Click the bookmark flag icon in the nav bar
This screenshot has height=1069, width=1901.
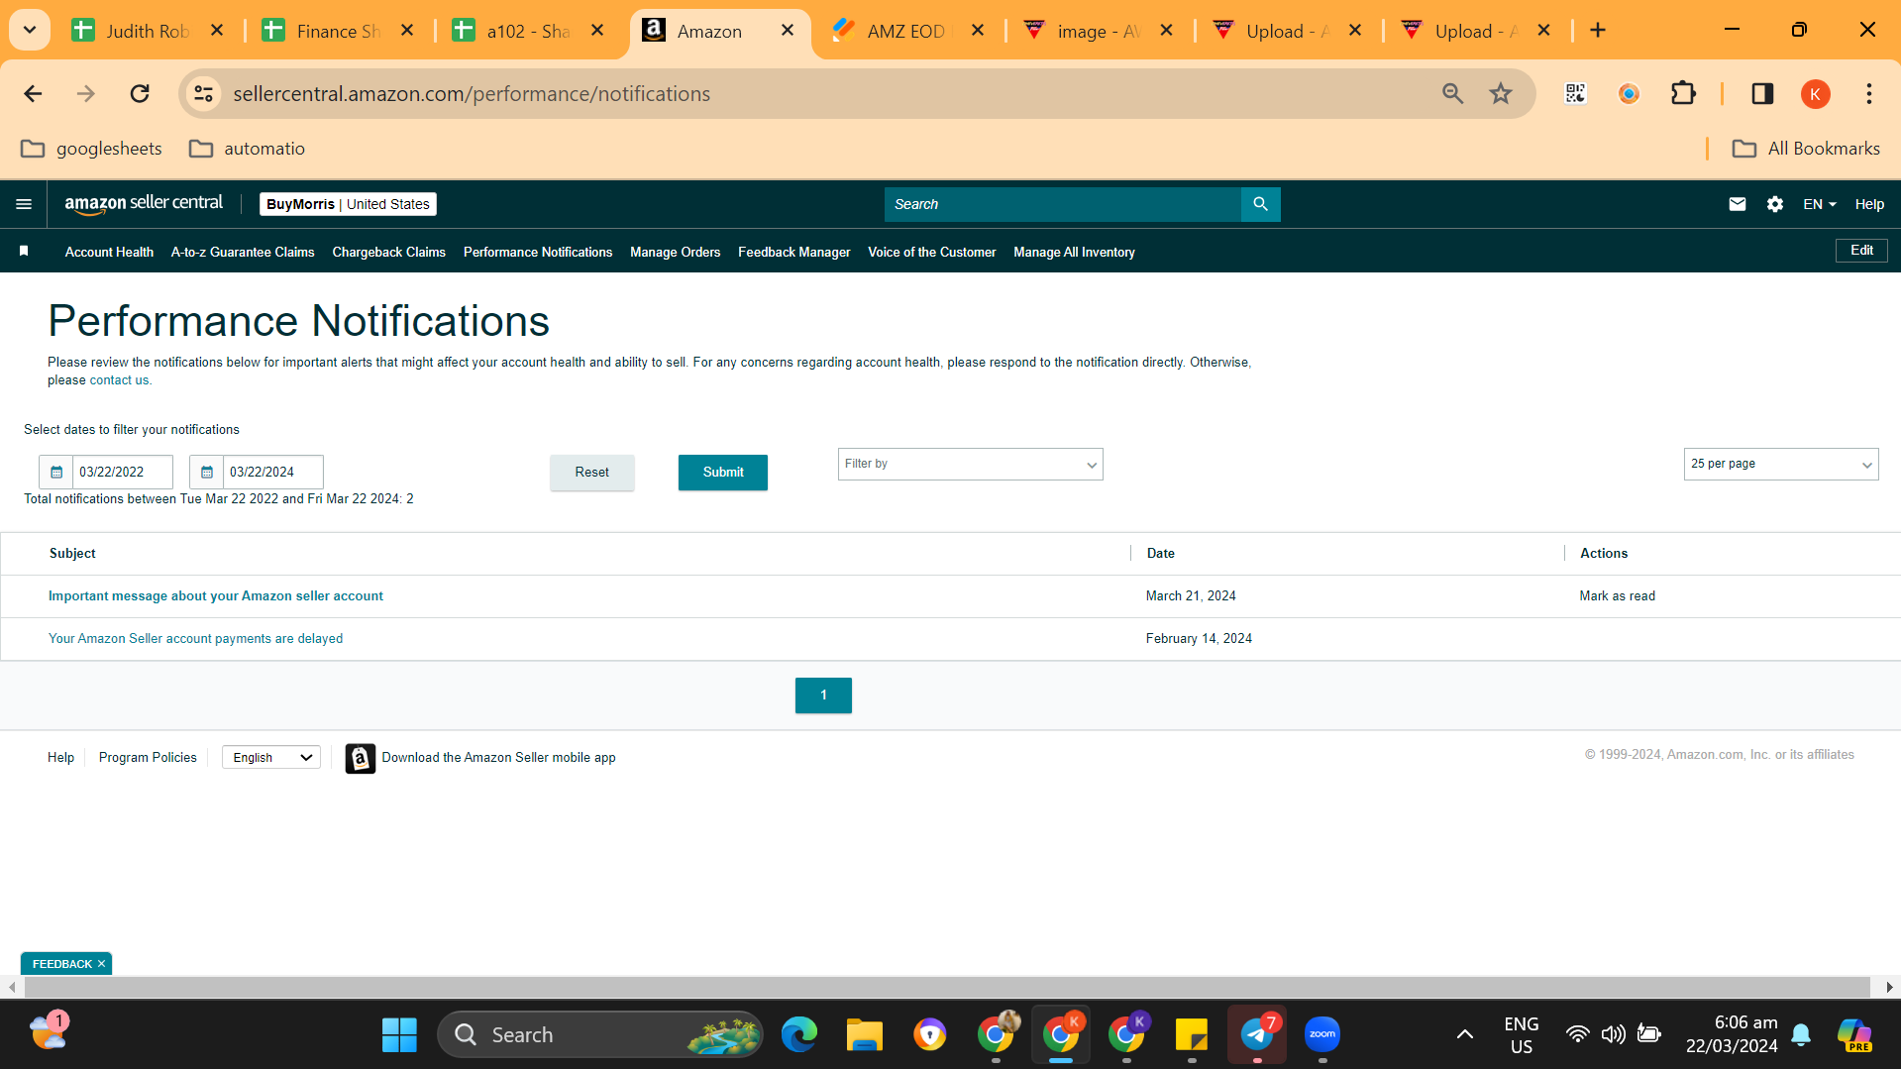(24, 252)
